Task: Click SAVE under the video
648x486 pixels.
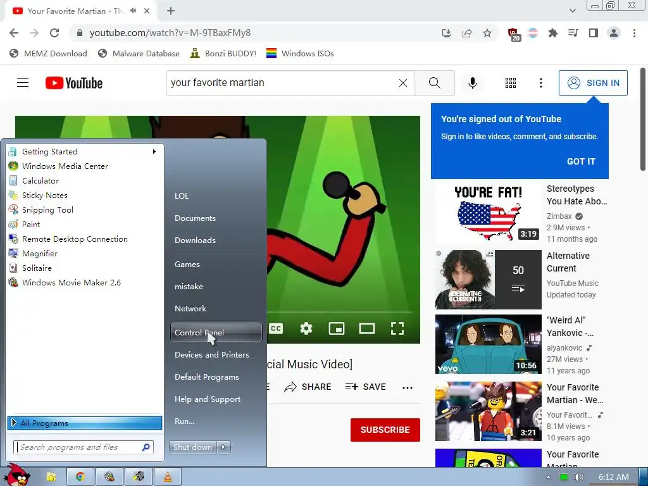Action: [x=365, y=387]
